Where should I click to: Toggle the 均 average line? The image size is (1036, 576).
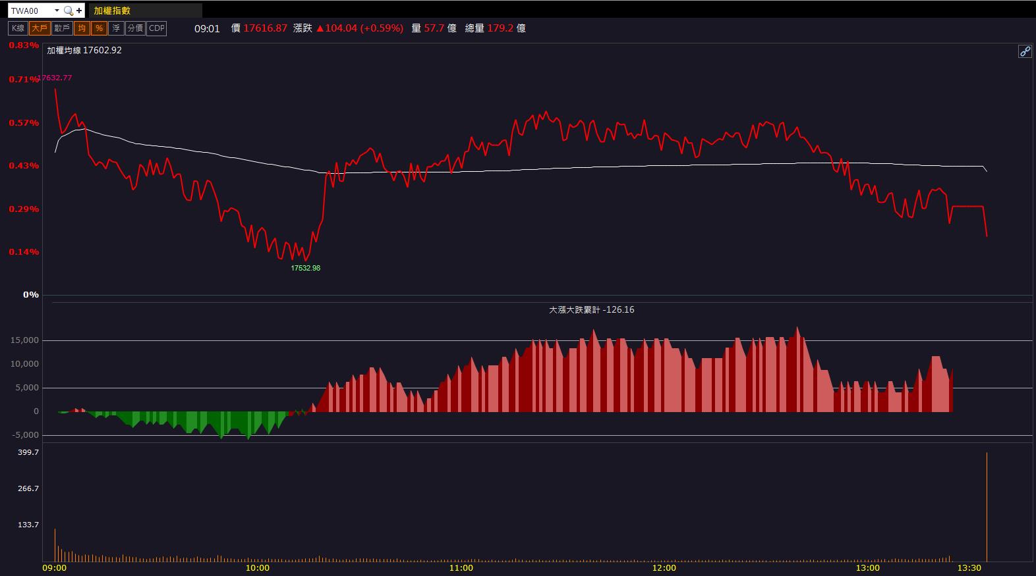coord(82,28)
